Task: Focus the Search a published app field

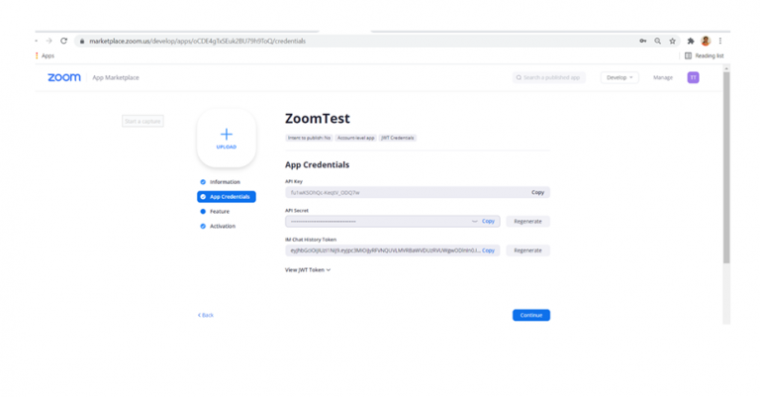Action: click(549, 77)
